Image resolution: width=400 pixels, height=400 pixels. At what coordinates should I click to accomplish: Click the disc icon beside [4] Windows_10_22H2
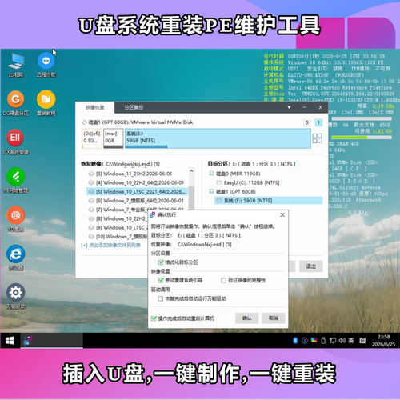pyautogui.click(x=91, y=182)
